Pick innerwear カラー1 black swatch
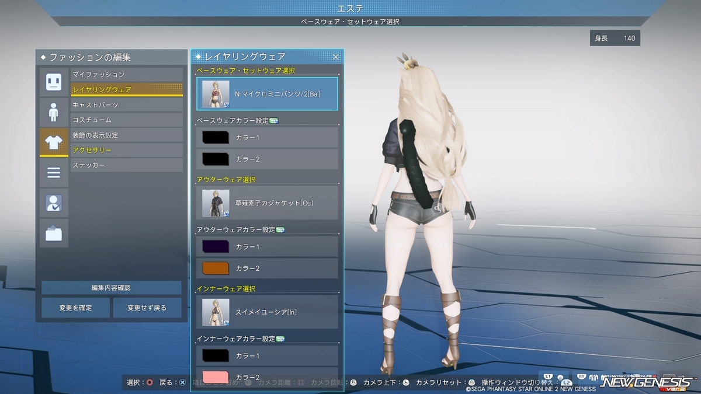 [x=216, y=355]
